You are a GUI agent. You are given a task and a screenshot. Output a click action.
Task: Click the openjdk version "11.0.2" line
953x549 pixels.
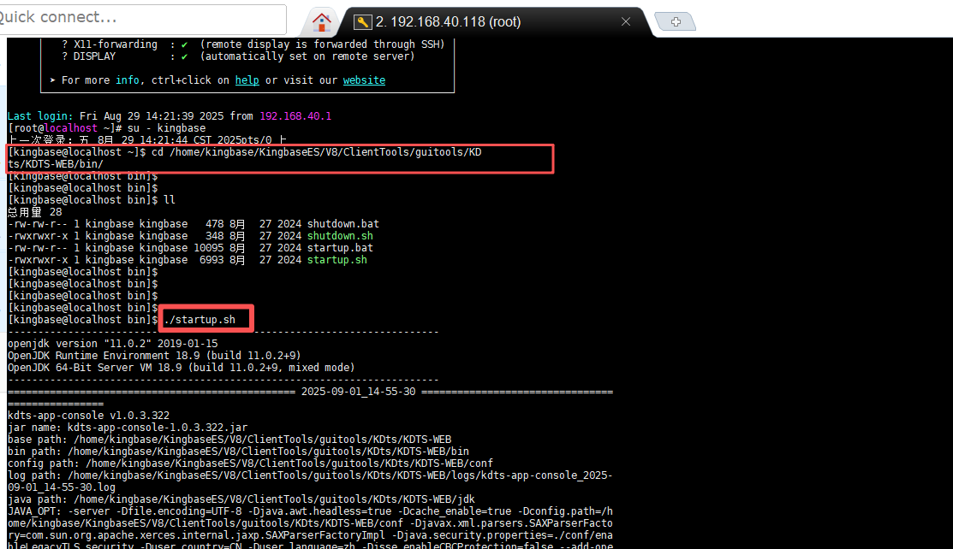tap(112, 344)
